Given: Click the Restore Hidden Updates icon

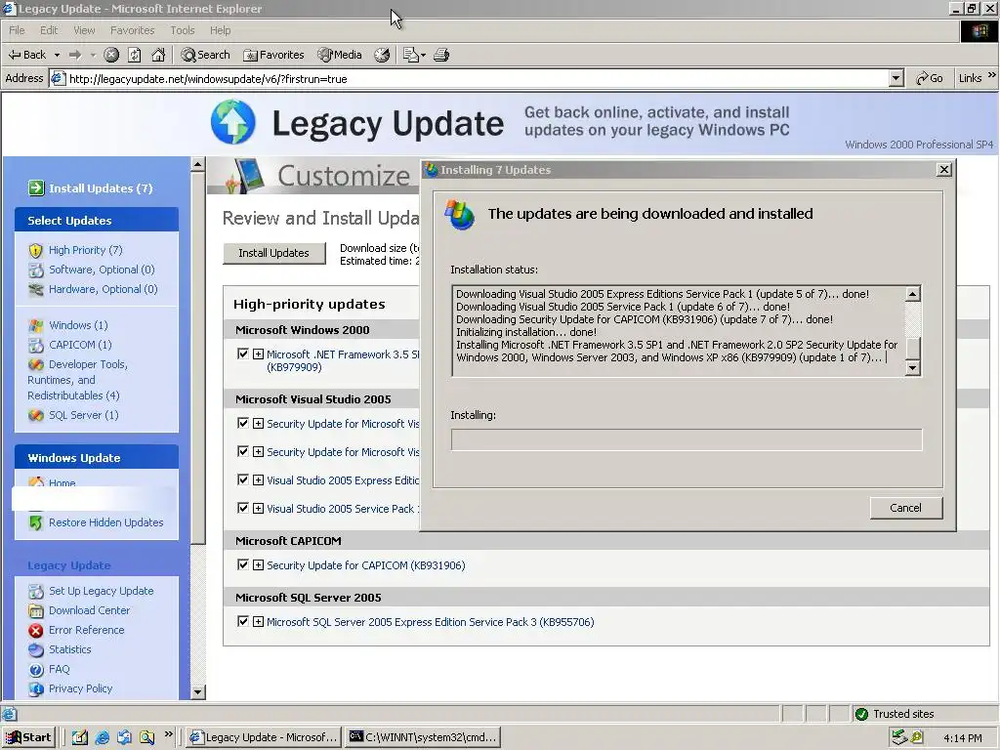Looking at the screenshot, I should 36,523.
